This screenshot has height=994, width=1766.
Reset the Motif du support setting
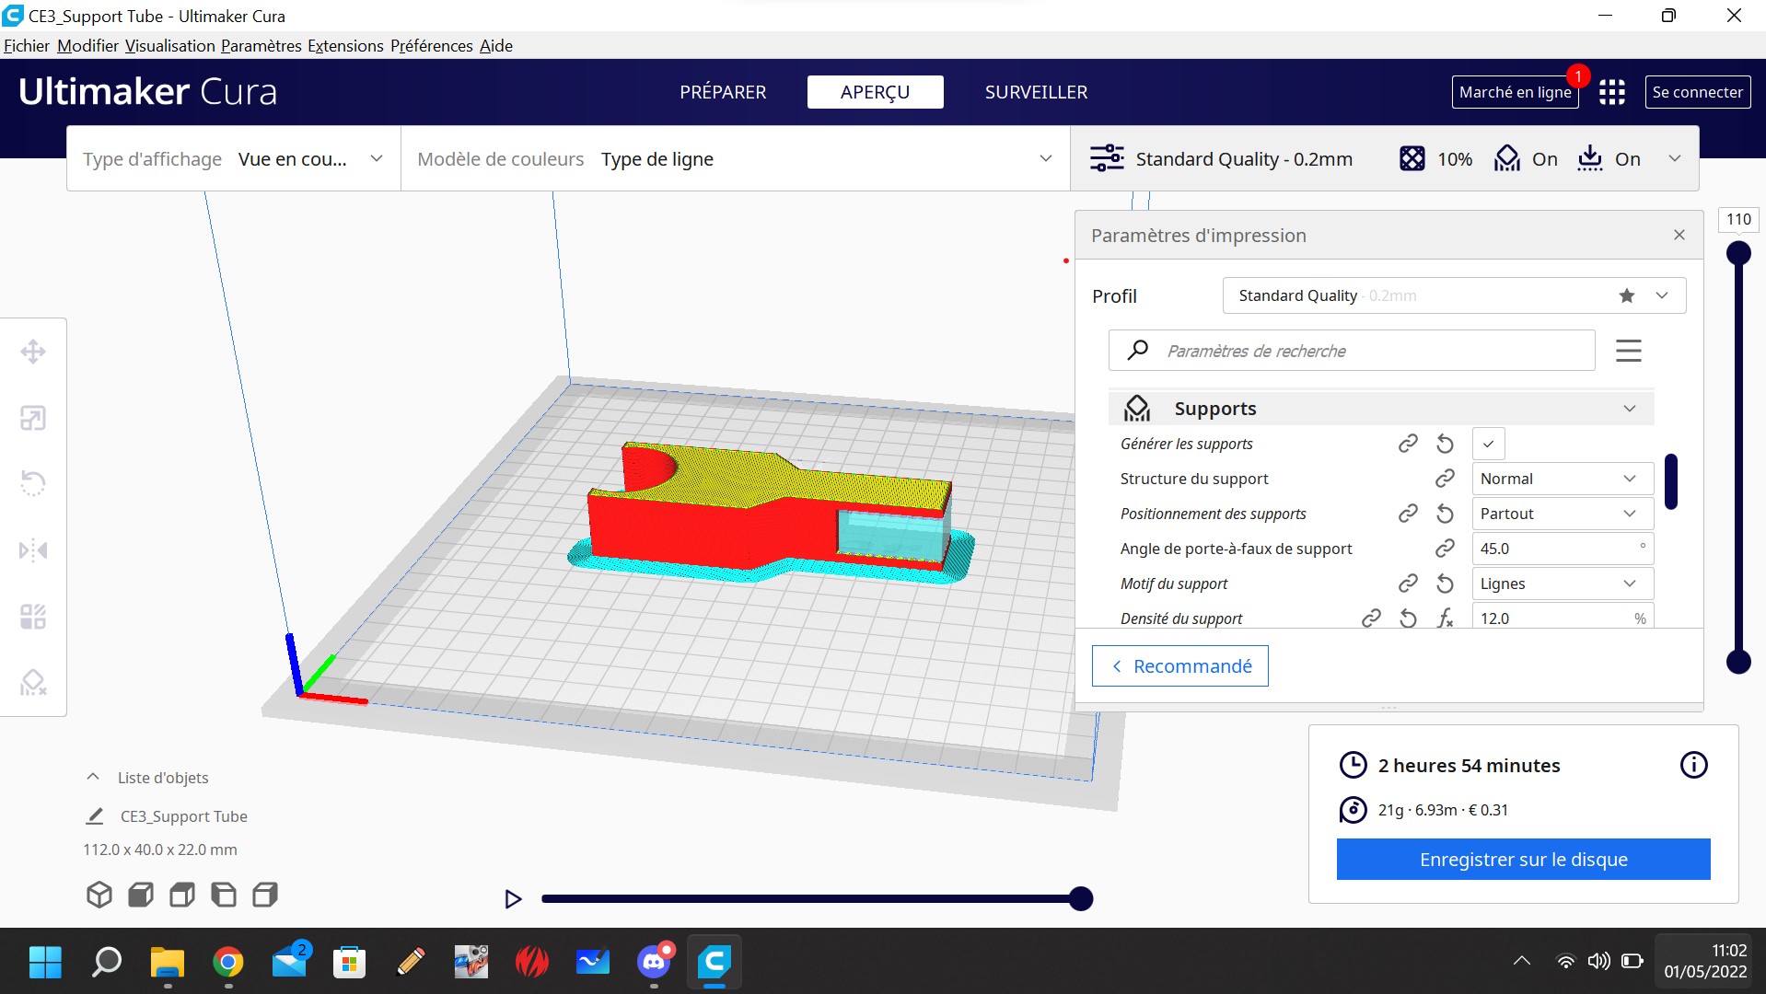[x=1445, y=584]
